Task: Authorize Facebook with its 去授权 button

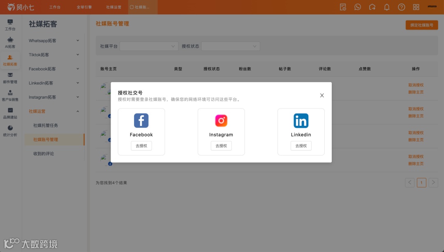Action: tap(141, 146)
